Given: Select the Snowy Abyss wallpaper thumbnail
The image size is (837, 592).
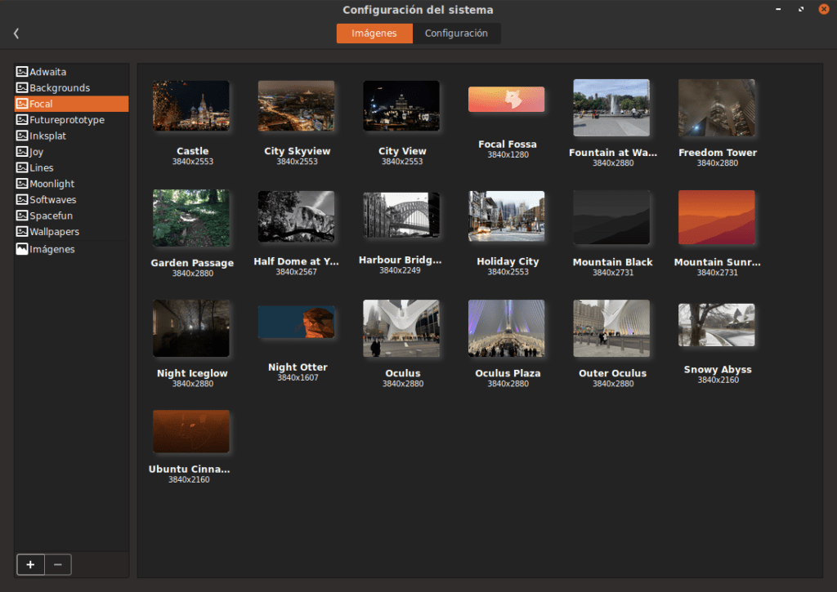Looking at the screenshot, I should click(716, 325).
